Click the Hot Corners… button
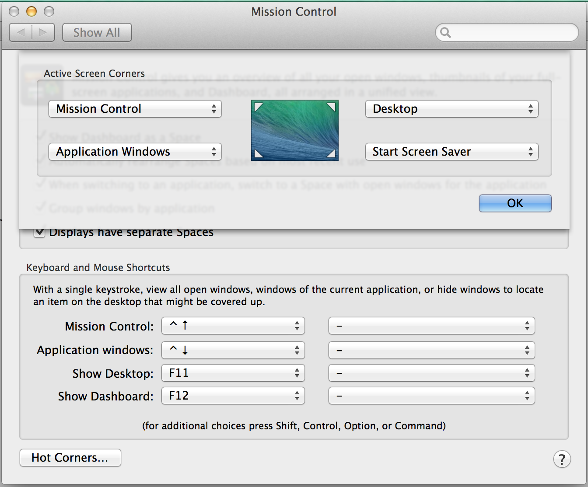This screenshot has width=588, height=487. click(70, 458)
